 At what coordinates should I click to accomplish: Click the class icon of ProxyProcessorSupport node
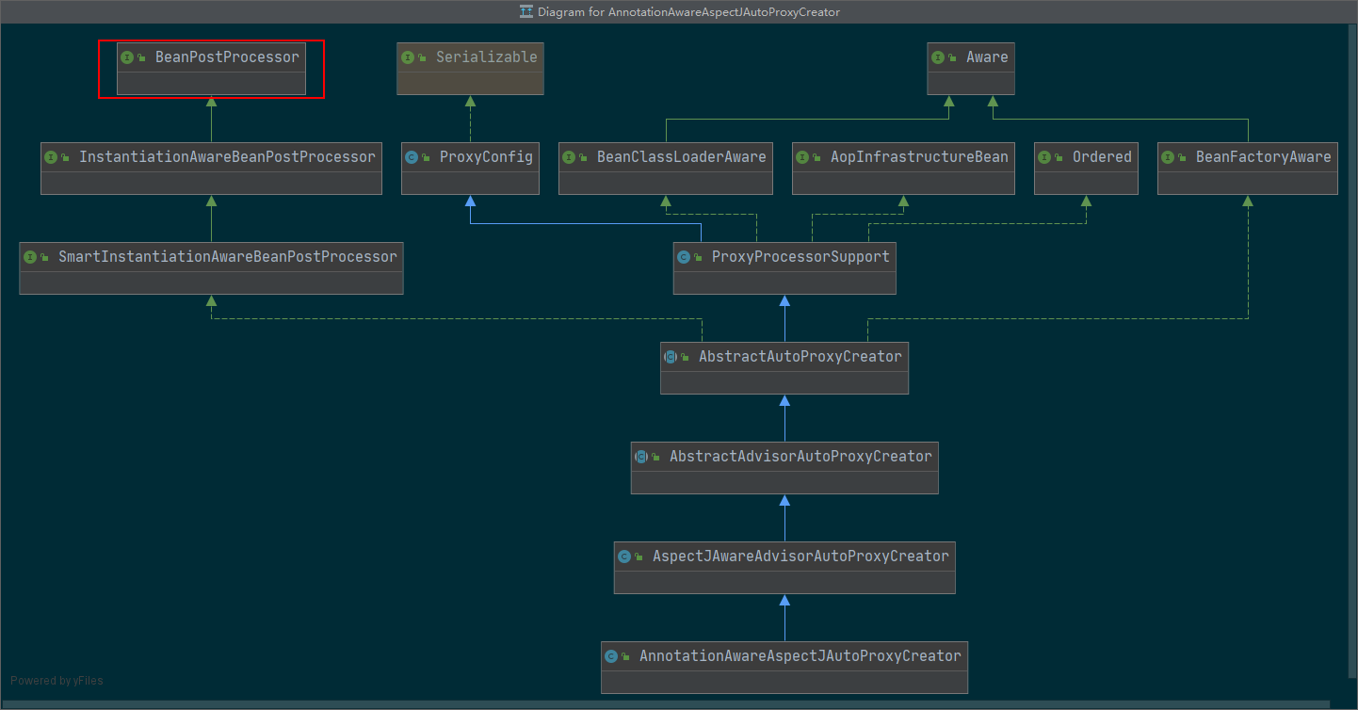pyautogui.click(x=684, y=257)
